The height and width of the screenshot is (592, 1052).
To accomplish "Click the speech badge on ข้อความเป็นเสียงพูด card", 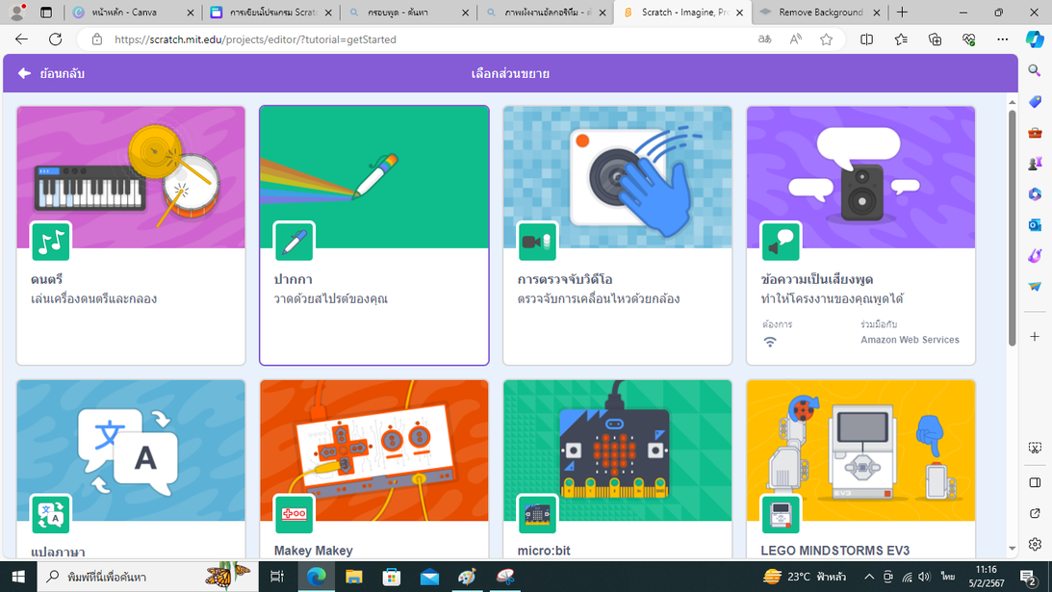I will [x=781, y=242].
